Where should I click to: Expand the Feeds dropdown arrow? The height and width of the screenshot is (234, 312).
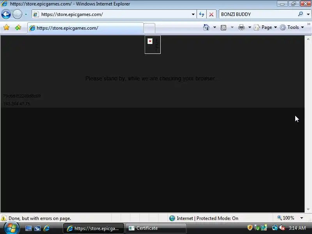click(232, 27)
